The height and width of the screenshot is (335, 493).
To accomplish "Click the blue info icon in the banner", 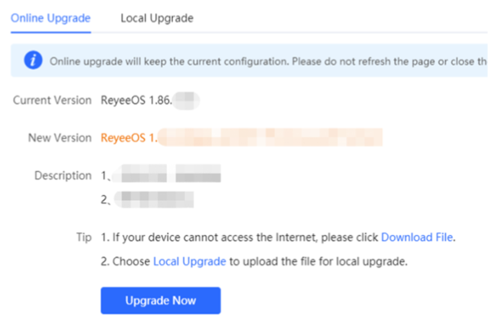I will [33, 60].
